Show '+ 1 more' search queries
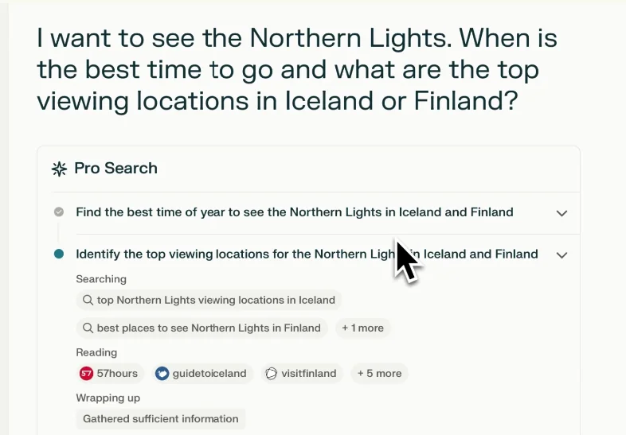 pos(363,328)
